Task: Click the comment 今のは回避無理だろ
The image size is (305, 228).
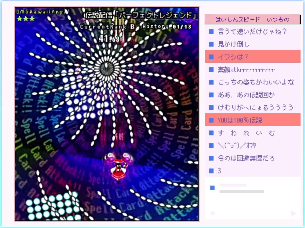Action: pyautogui.click(x=246, y=158)
